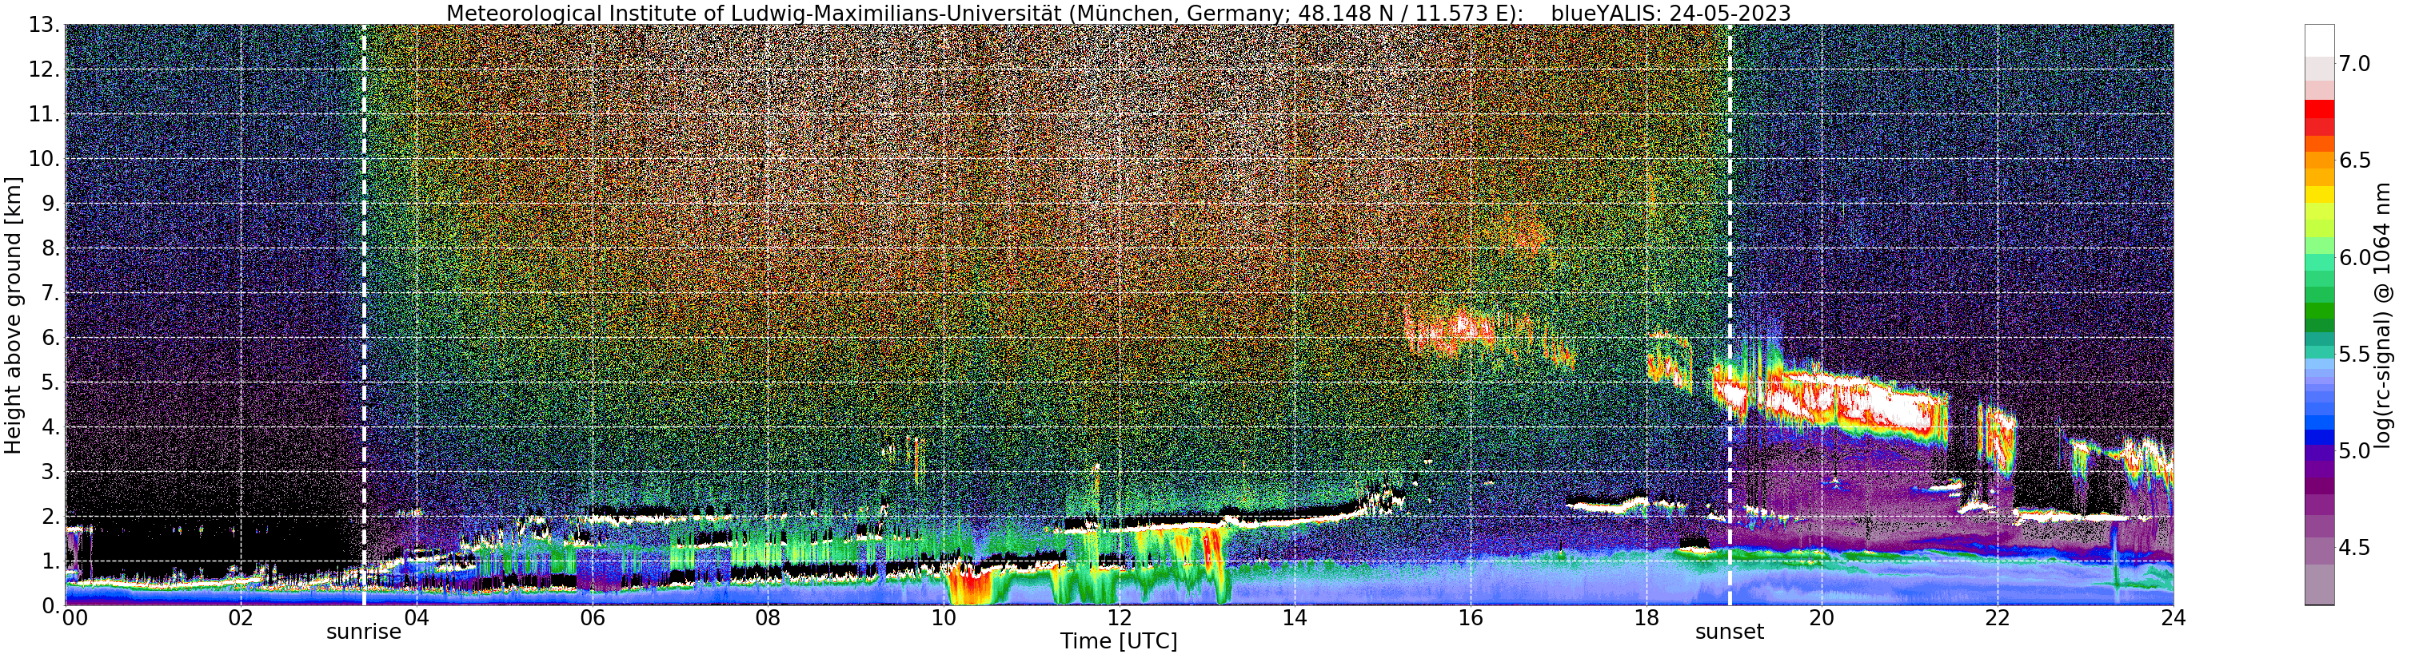Viewport: 2411px width, 658px height.
Task: Click the y-axis tick label '6.'
Action: 50,338
